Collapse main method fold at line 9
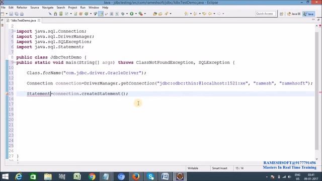The image size is (322, 181). 15,62
